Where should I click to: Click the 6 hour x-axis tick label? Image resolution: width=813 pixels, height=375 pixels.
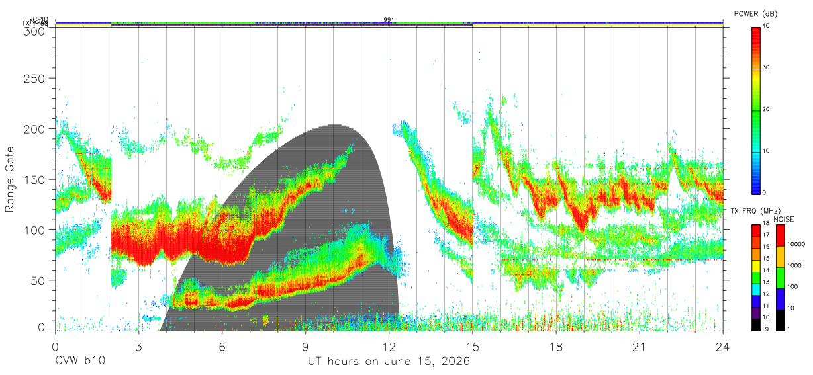pyautogui.click(x=222, y=346)
